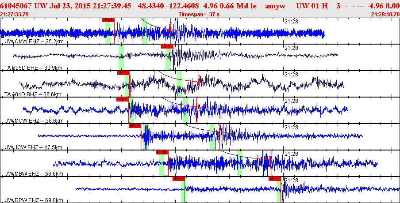Select the UW MBW EHZ channel label
400x203 pixels.
pyautogui.click(x=34, y=174)
